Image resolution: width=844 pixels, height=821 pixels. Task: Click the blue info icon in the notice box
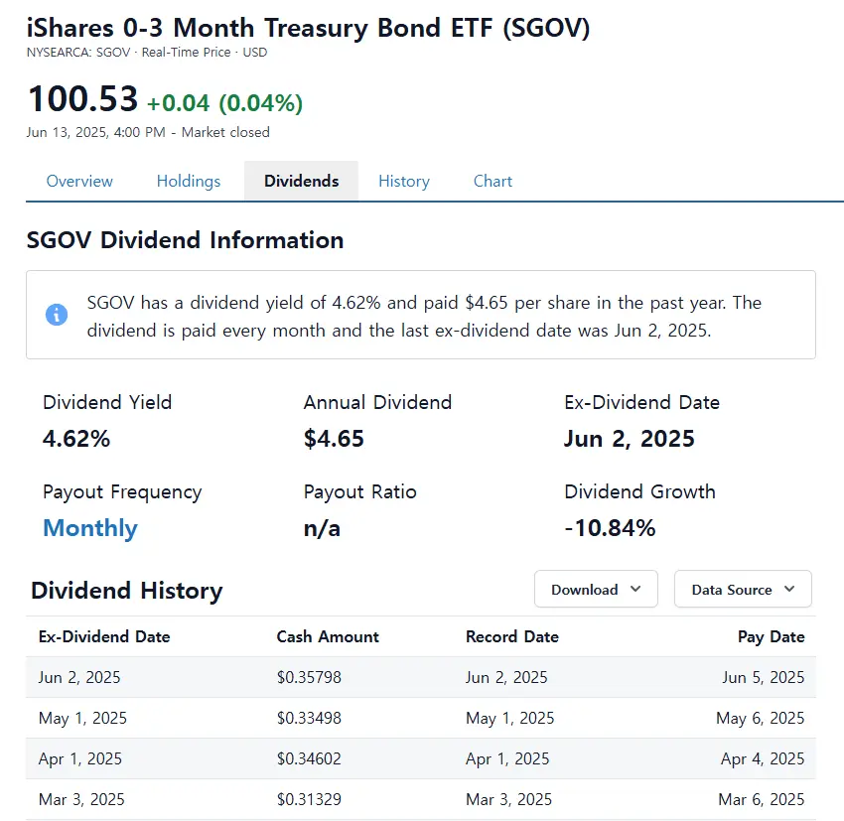57,315
